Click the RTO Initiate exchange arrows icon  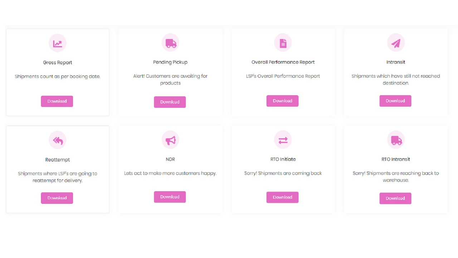[x=283, y=140]
